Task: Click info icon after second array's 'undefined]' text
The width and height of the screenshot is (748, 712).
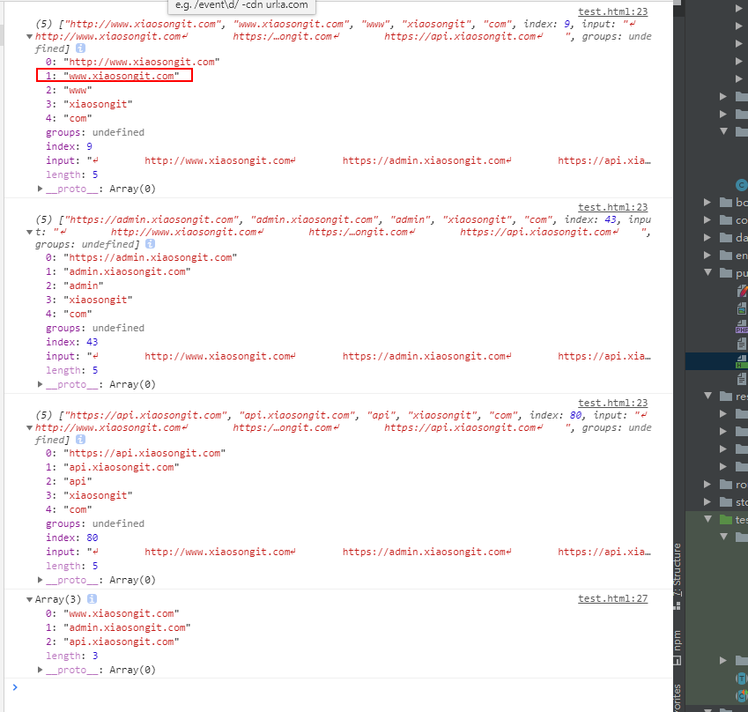Action: 150,244
